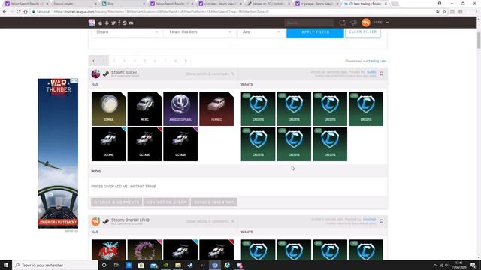
Task: Click the SUKHI'S INVENTORY button
Action: pos(214,202)
